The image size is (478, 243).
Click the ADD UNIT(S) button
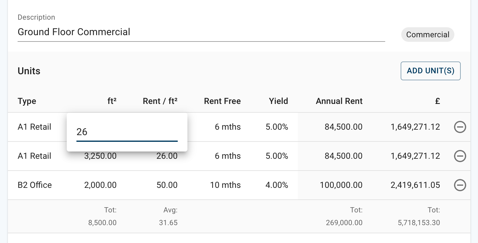pos(430,71)
